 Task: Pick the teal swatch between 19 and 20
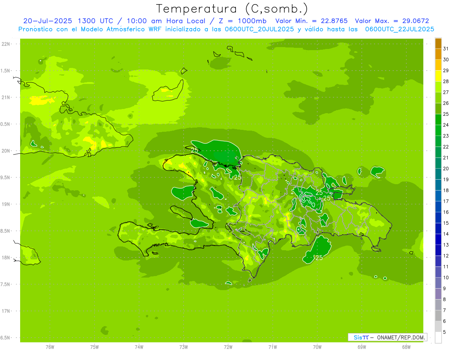click(x=438, y=174)
